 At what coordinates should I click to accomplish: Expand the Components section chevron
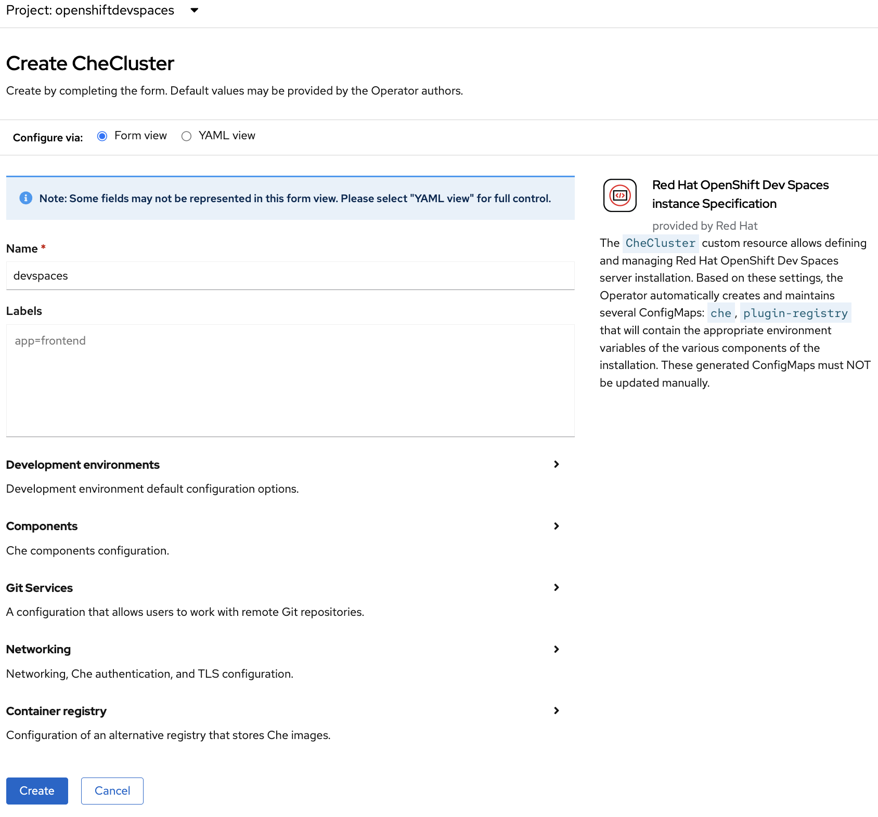557,526
